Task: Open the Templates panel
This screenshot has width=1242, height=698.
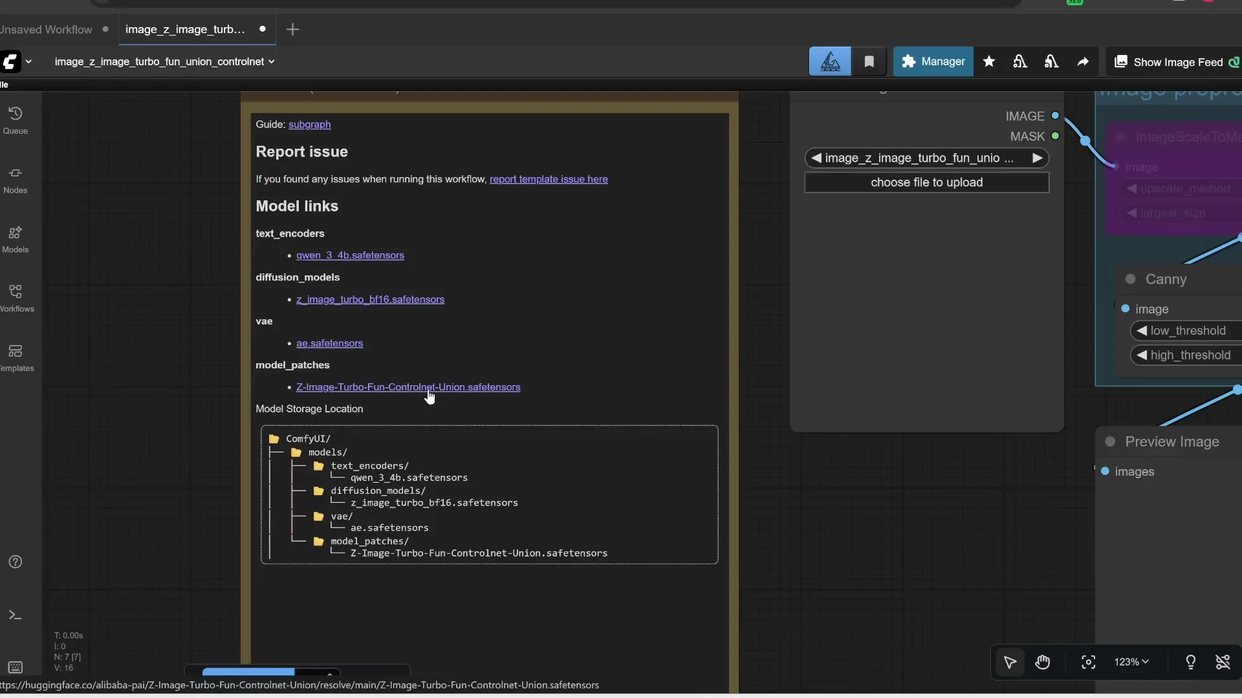Action: [16, 357]
